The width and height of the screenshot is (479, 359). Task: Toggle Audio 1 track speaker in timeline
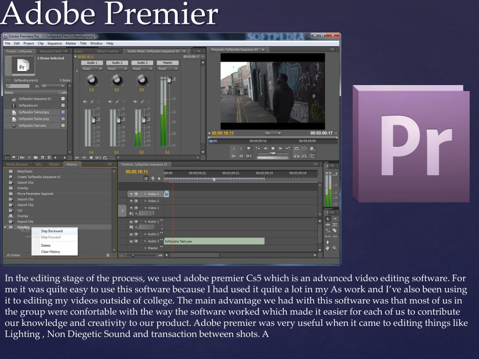click(131, 222)
